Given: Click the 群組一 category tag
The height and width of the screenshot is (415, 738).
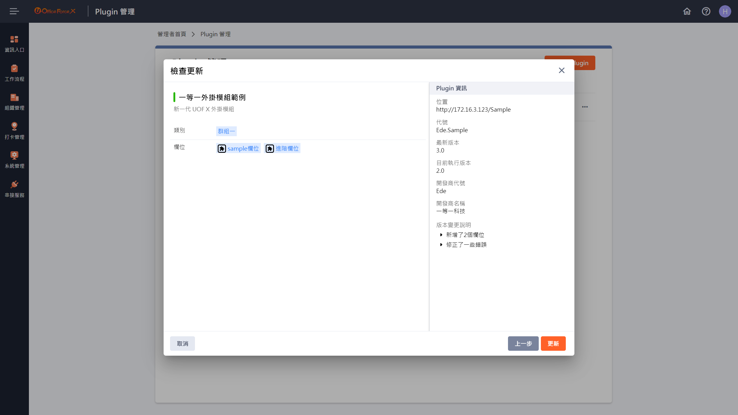Looking at the screenshot, I should click(x=226, y=131).
